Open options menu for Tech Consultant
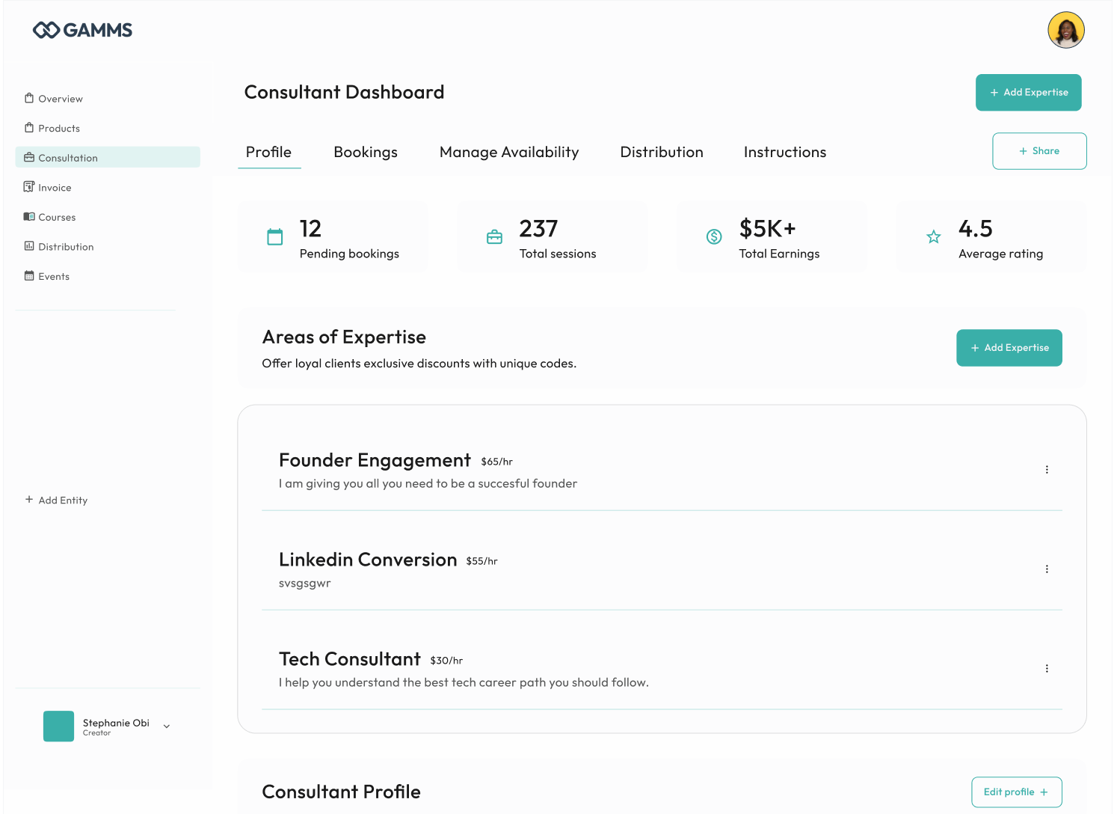 (1047, 669)
